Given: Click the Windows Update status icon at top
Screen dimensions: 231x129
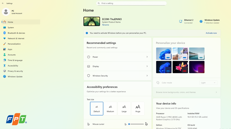Looking at the screenshot, I should click(x=201, y=21).
